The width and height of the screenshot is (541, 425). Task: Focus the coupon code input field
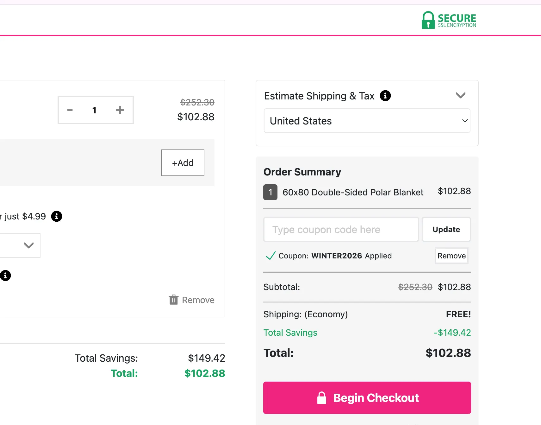tap(341, 230)
